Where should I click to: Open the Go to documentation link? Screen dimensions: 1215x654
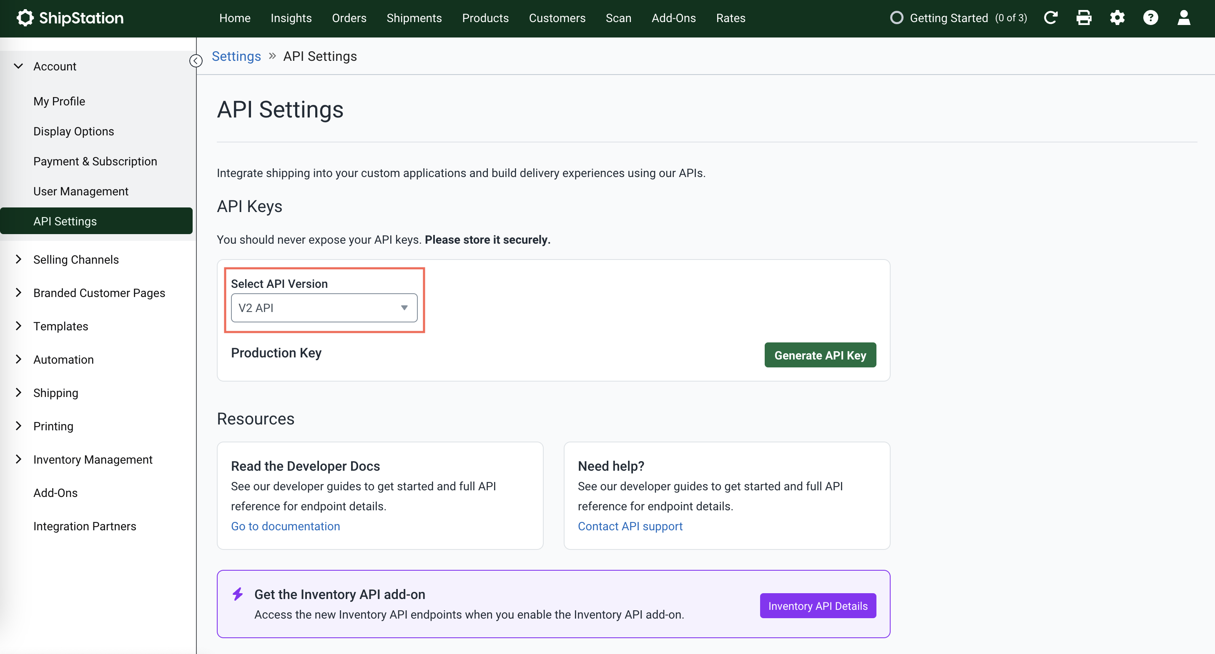(x=285, y=526)
